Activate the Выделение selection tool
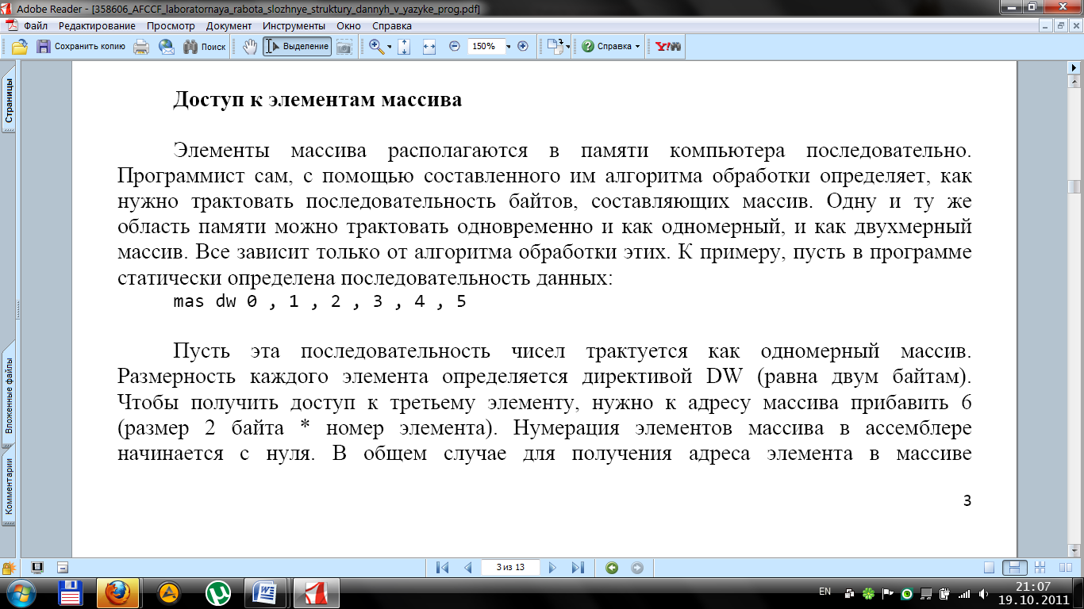This screenshot has width=1084, height=609. (297, 47)
